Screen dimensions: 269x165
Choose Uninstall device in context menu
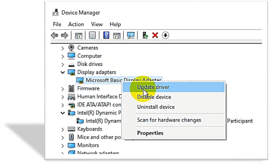(173, 107)
